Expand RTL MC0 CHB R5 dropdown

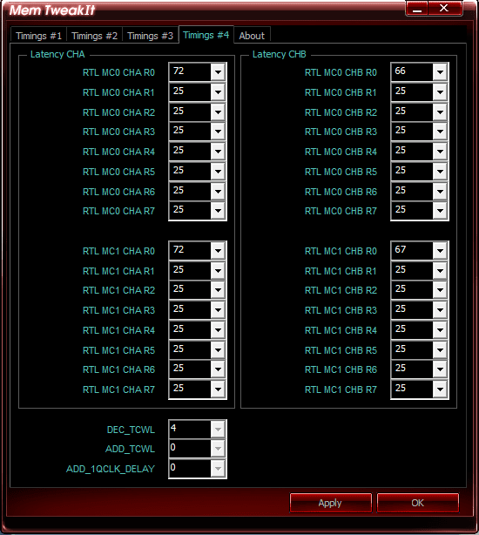coord(440,172)
